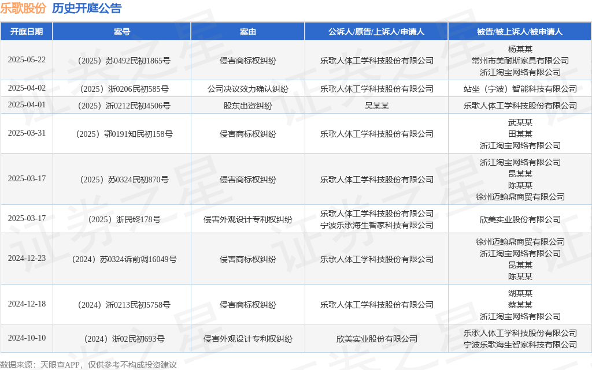Select the date 2025-04-01
This screenshot has height=370, width=592.
pyautogui.click(x=27, y=104)
